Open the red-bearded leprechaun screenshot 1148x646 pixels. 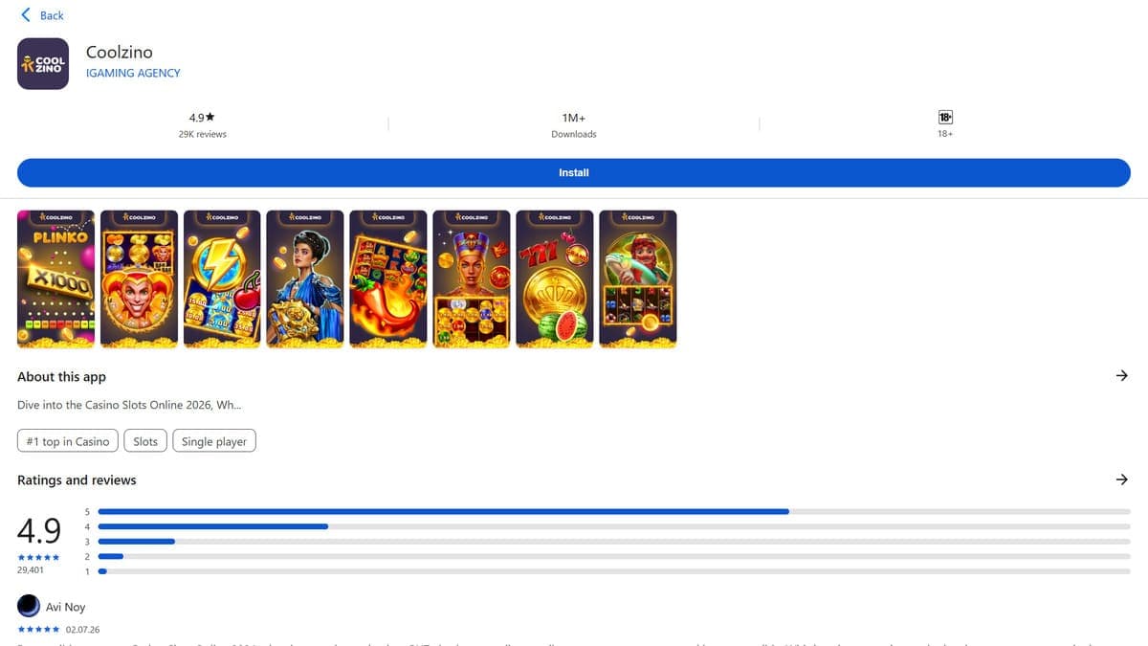638,278
